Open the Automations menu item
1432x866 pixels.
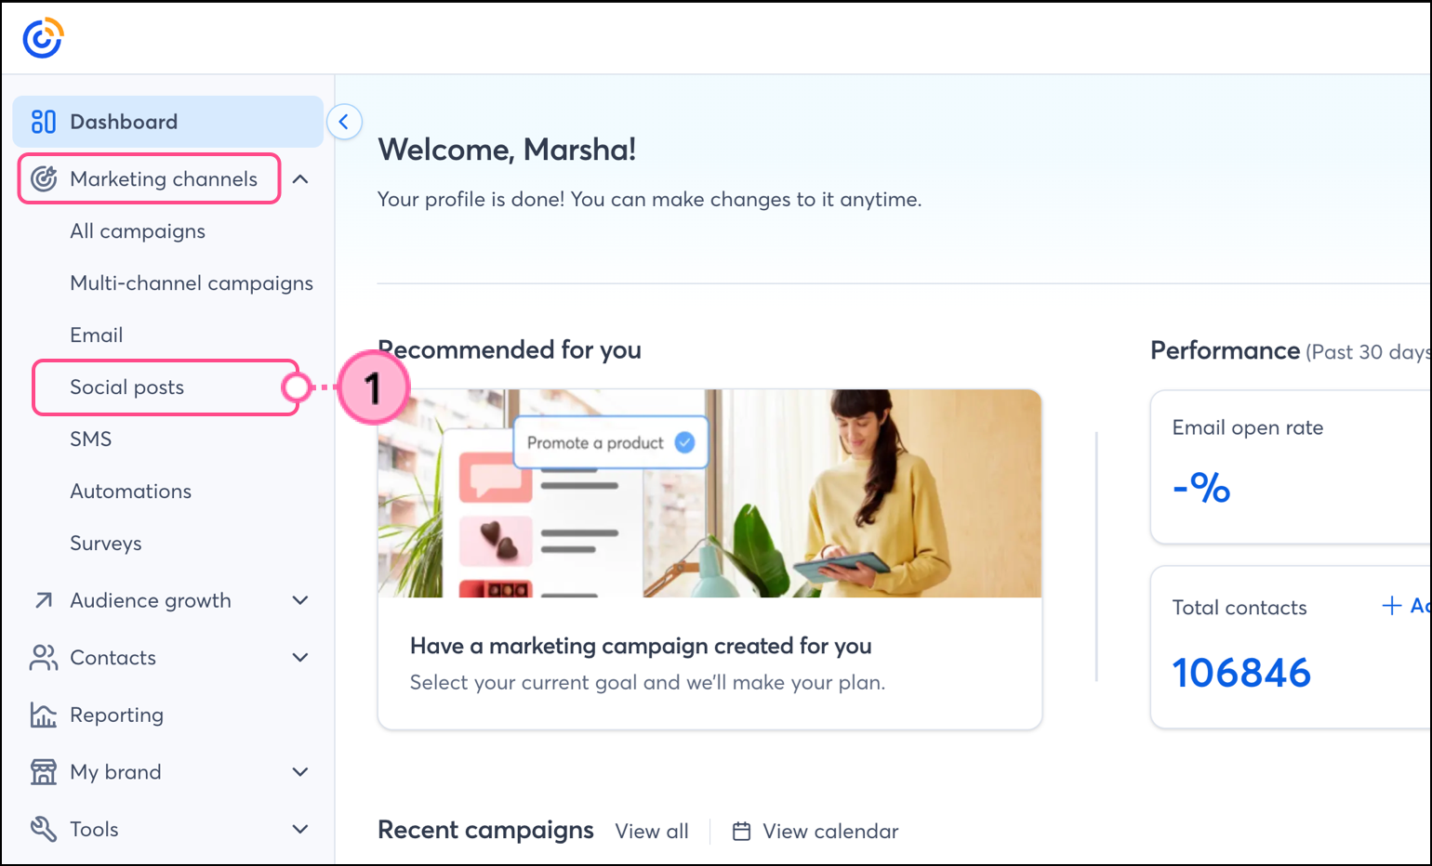tap(131, 492)
